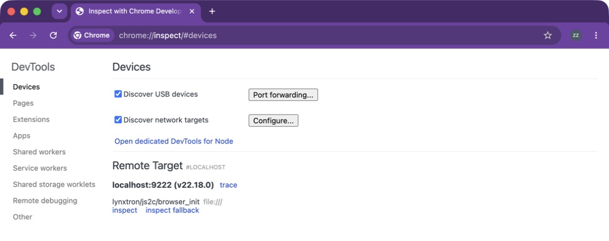Click the yellow macOS minimize button
Viewport: 609px width, 241px height.
[24, 12]
